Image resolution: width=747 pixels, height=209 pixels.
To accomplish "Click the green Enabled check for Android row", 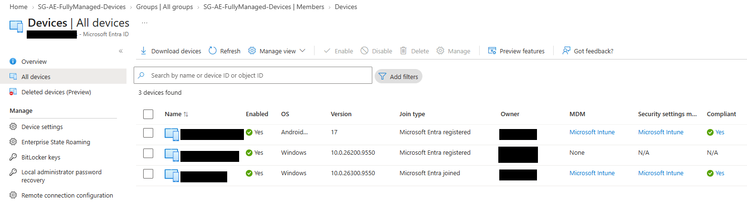I will point(249,132).
